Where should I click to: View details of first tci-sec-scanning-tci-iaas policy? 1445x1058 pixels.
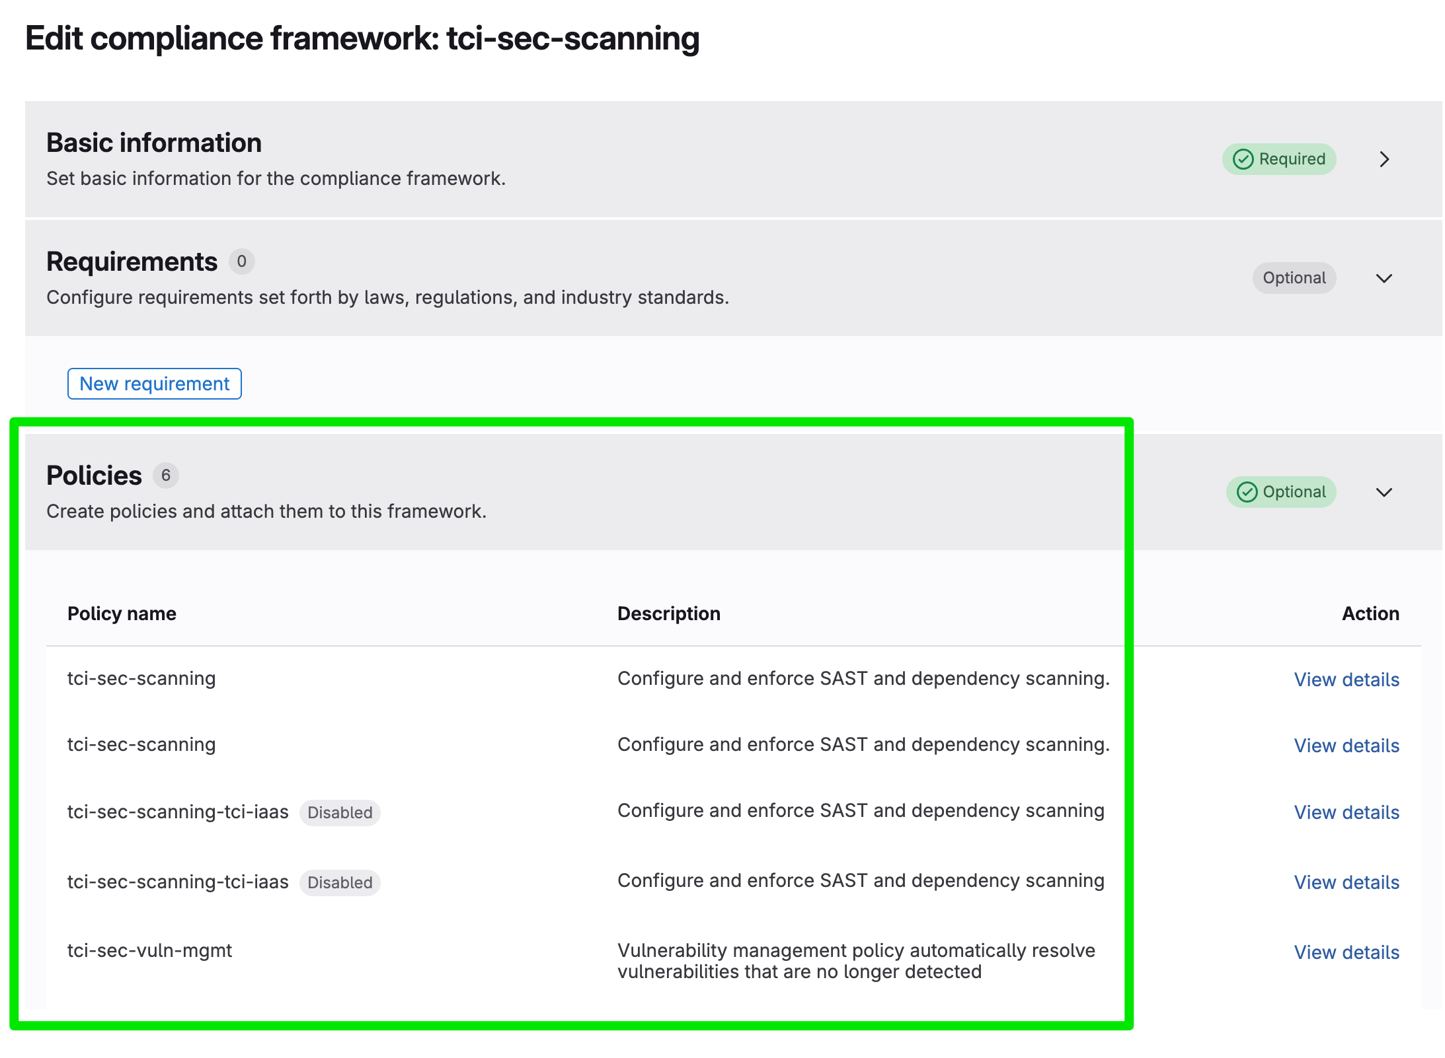pyautogui.click(x=1347, y=812)
